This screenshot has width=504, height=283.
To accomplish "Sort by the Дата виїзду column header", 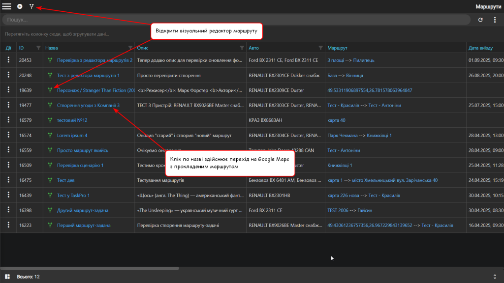I will [x=480, y=48].
